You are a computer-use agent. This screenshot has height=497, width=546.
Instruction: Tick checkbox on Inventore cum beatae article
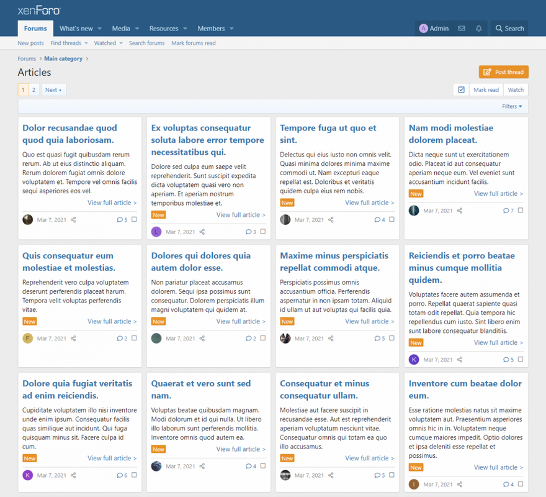pyautogui.click(x=521, y=484)
